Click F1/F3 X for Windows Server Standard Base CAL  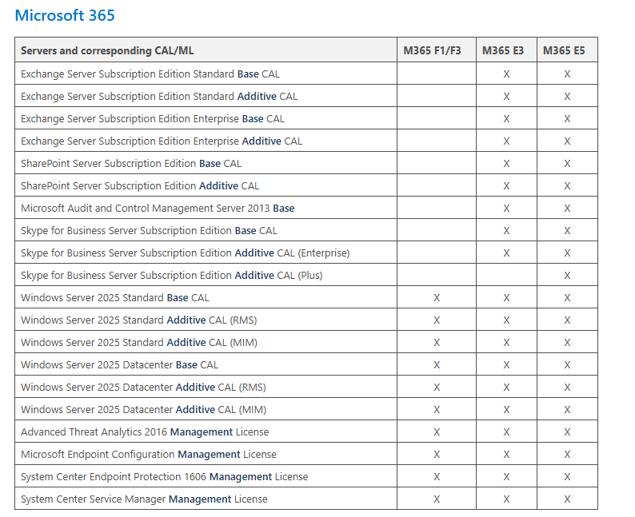pyautogui.click(x=437, y=298)
